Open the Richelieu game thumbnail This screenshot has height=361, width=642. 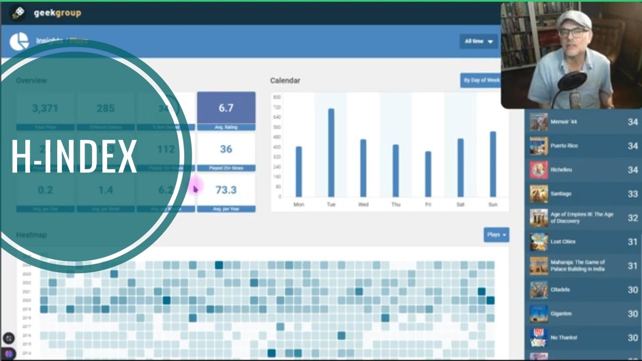click(539, 170)
